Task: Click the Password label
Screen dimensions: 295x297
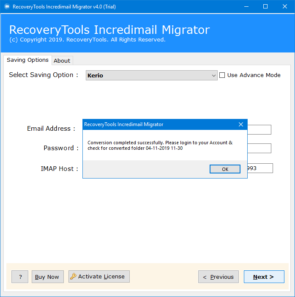Action: tap(61, 148)
